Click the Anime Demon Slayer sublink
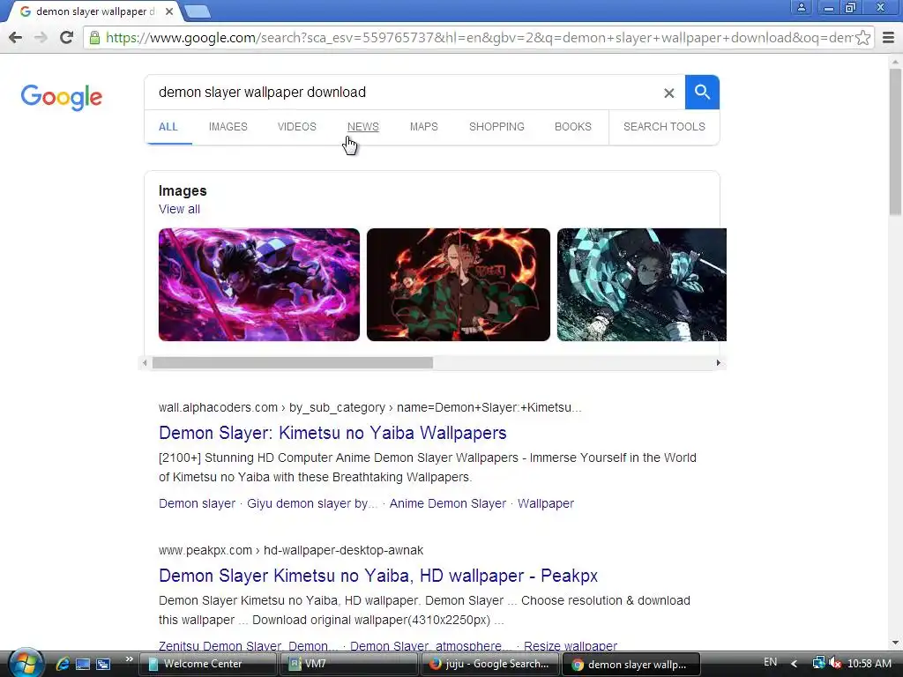The width and height of the screenshot is (903, 677). click(447, 503)
